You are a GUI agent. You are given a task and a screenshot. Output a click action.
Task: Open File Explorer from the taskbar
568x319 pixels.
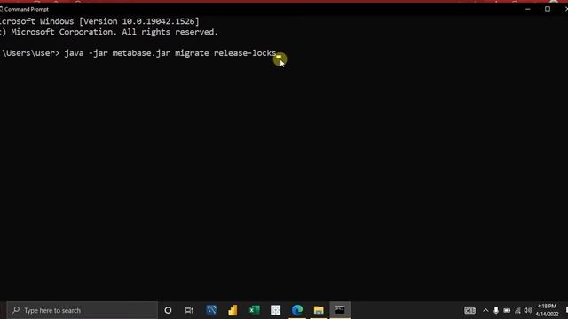coord(319,310)
